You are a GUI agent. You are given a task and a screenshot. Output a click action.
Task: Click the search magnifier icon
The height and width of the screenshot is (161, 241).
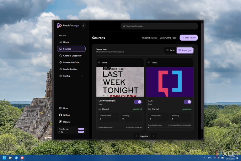click(x=124, y=26)
